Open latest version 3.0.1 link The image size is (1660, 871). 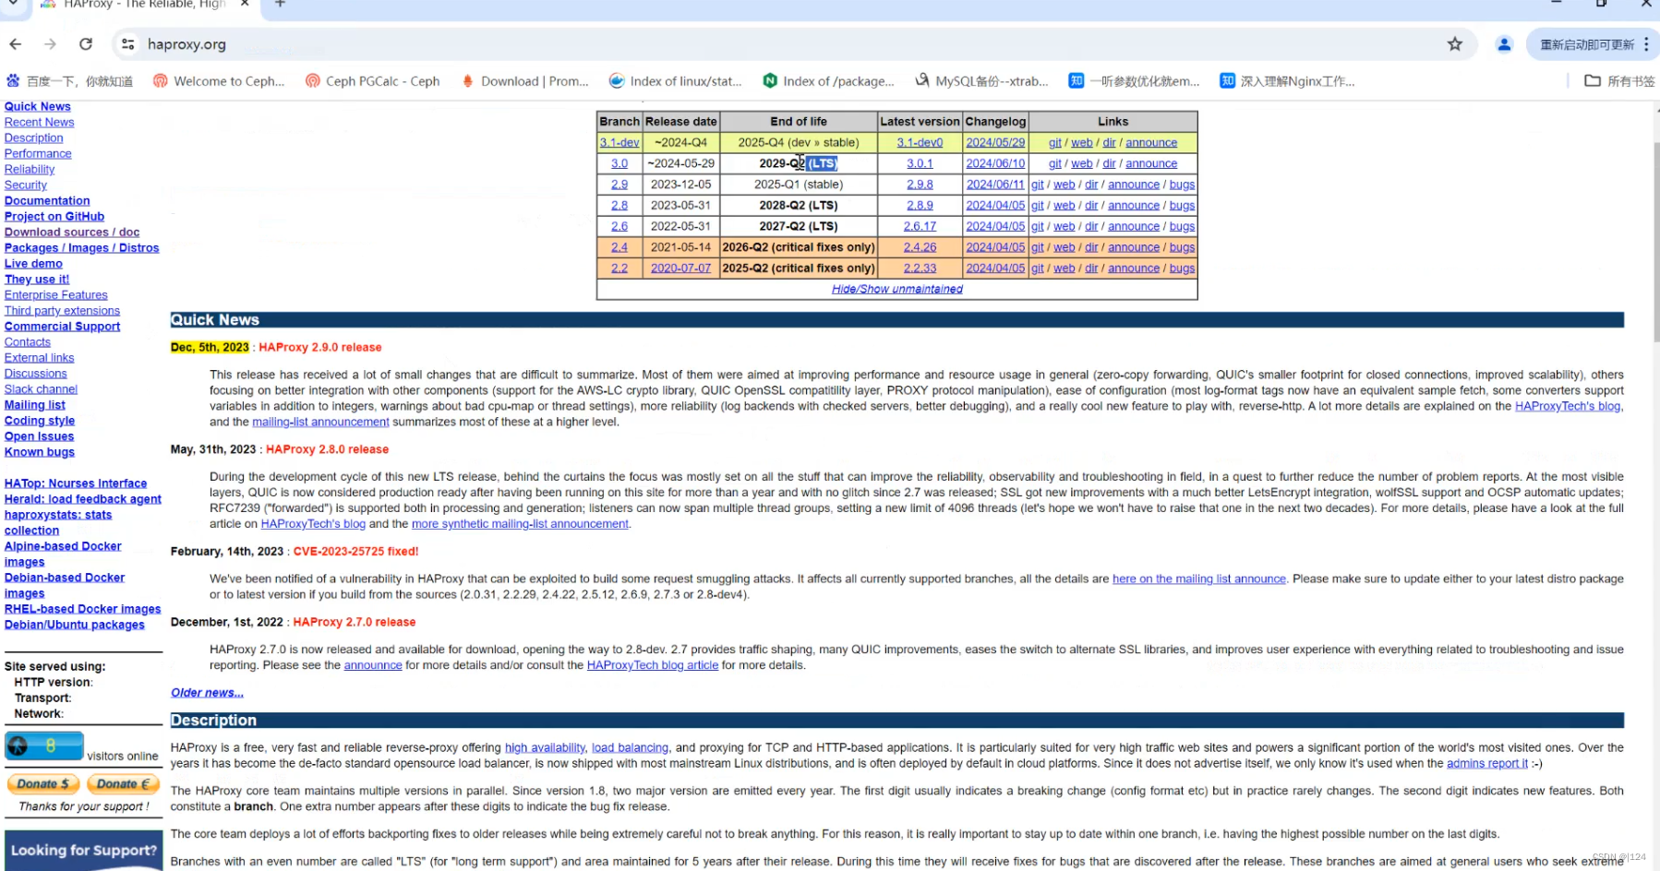coord(920,163)
